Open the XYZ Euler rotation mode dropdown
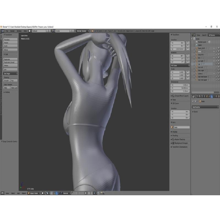Viewport: 220px width, 220px height. pyautogui.click(x=180, y=65)
